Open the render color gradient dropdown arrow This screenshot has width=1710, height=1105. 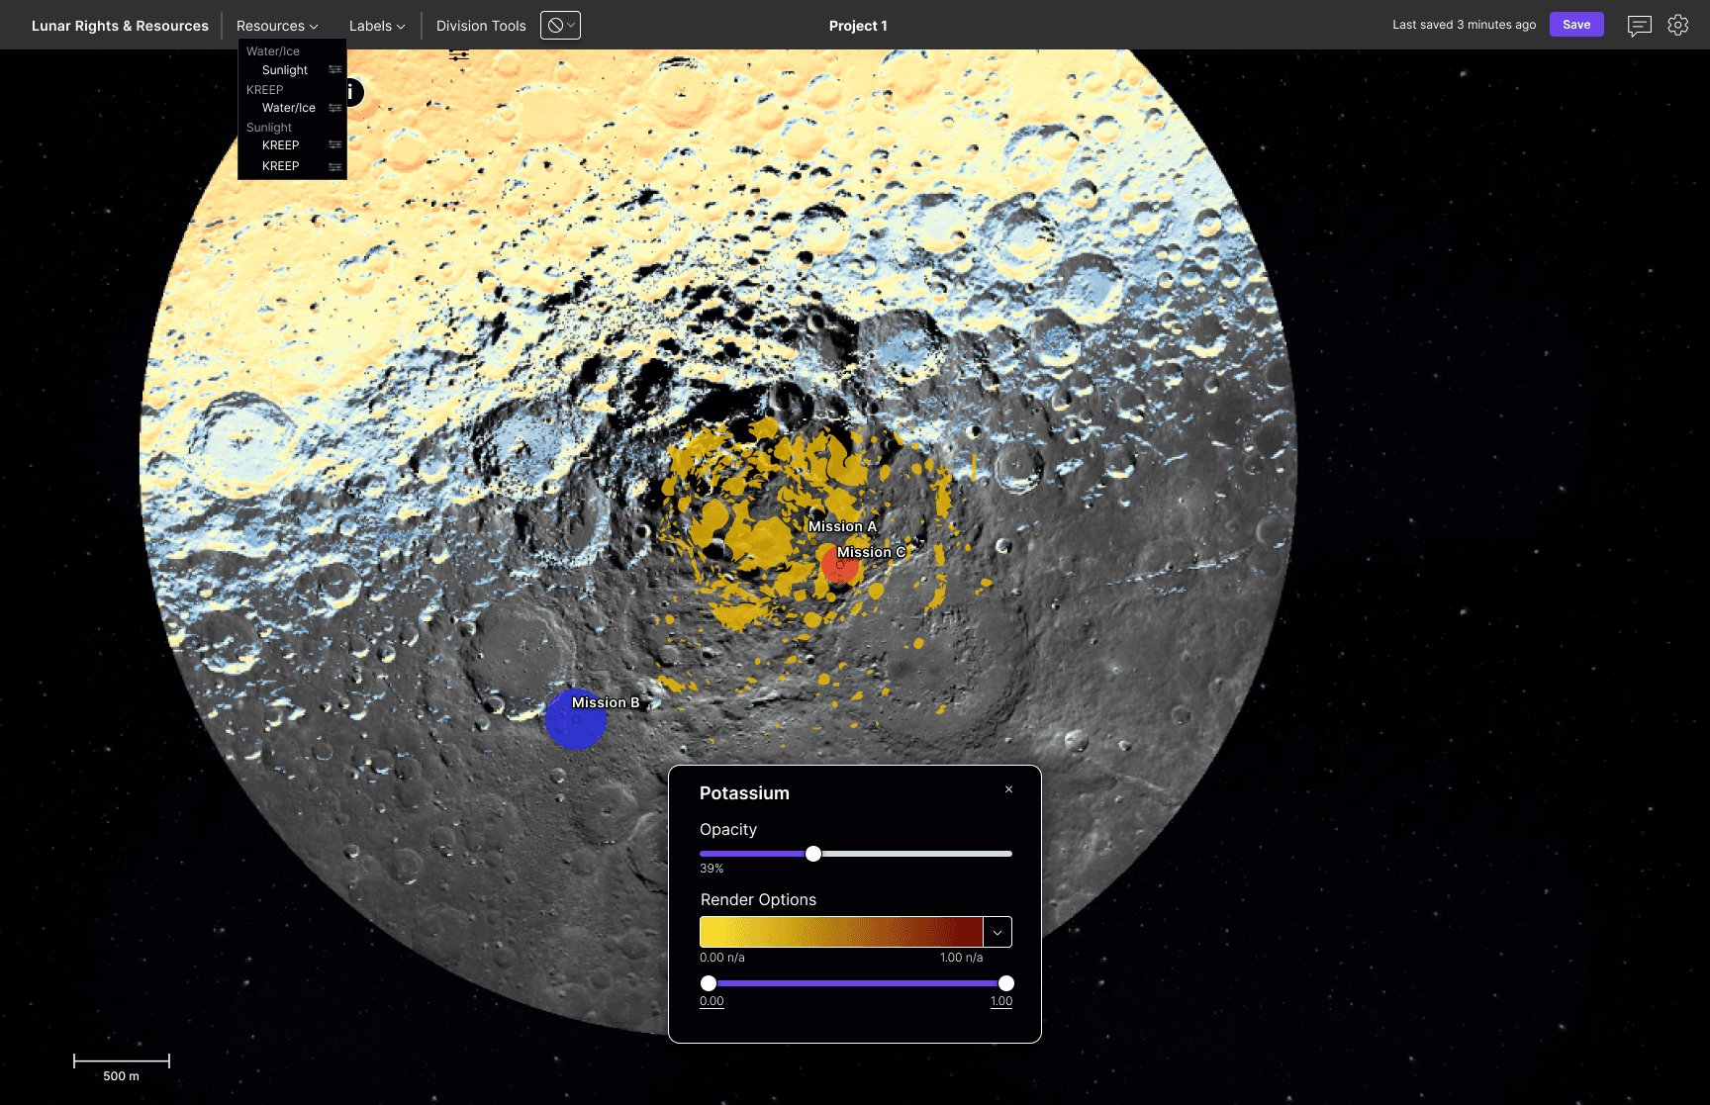[x=997, y=932]
